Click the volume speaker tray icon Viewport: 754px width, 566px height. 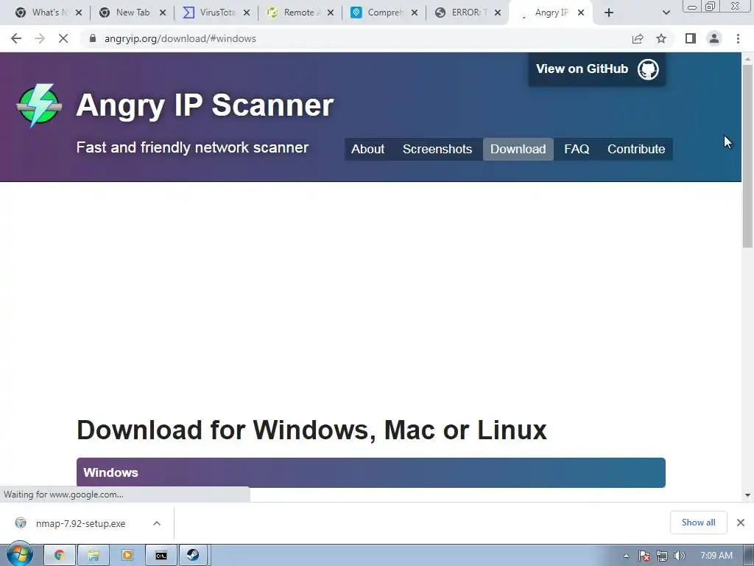(x=679, y=556)
